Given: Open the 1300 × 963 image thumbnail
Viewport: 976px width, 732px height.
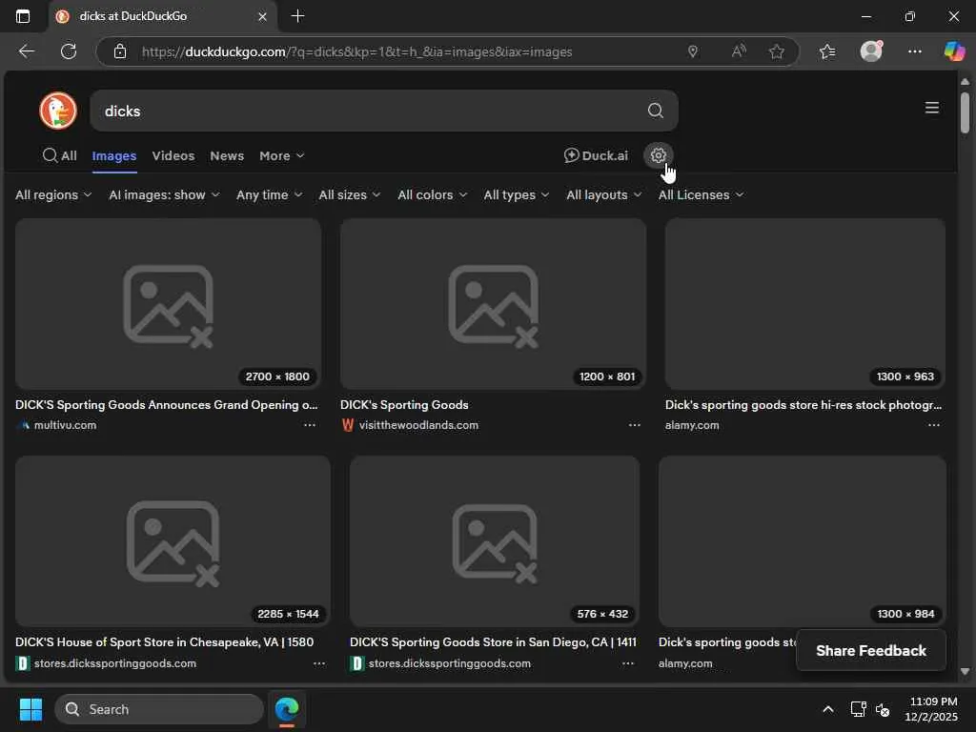Looking at the screenshot, I should pos(804,304).
